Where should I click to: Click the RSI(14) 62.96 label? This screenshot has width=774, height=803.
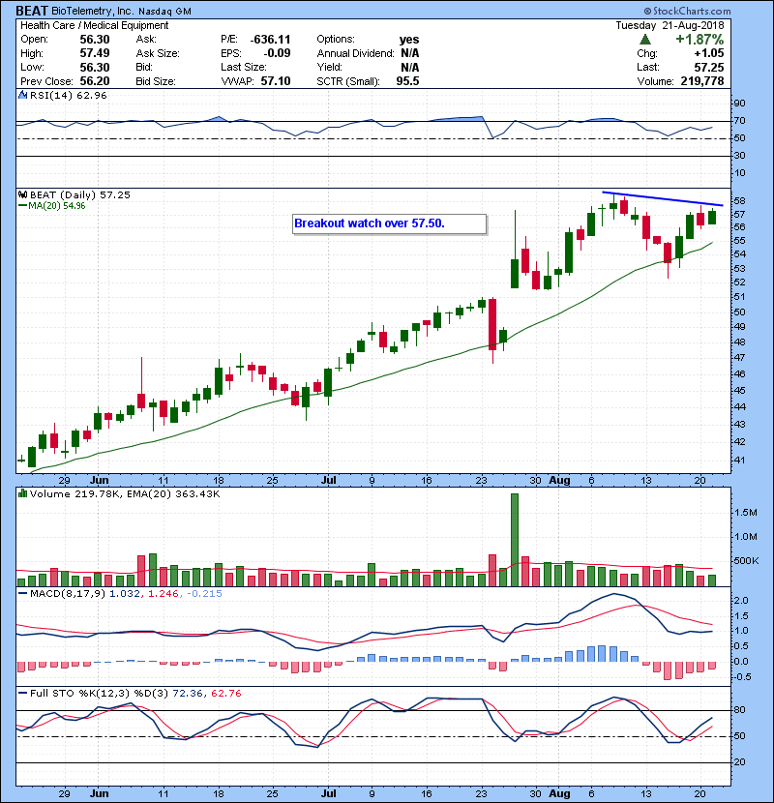pyautogui.click(x=69, y=95)
